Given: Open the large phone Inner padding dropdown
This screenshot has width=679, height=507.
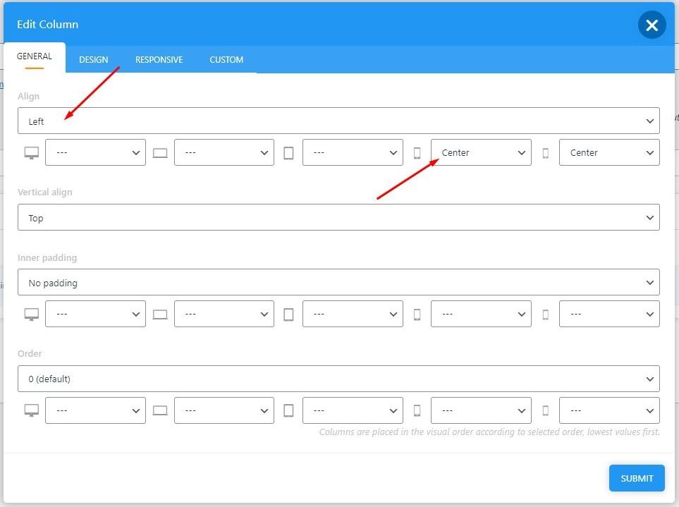Looking at the screenshot, I should click(481, 314).
